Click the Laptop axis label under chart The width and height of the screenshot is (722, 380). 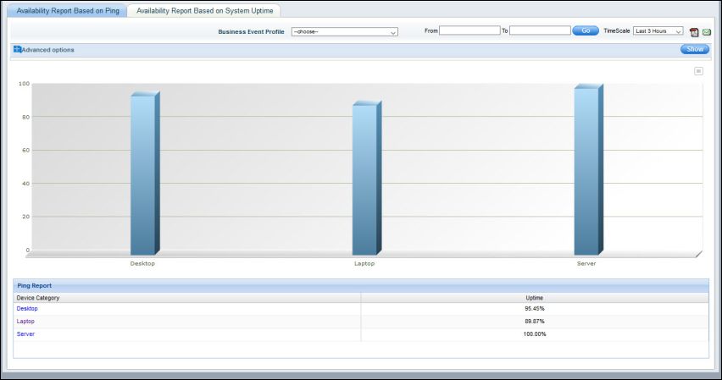(x=364, y=263)
